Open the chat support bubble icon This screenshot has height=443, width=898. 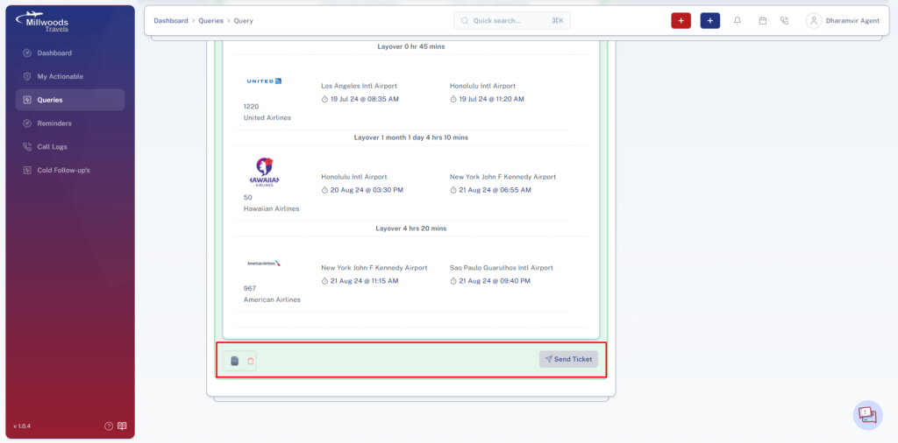pos(867,415)
